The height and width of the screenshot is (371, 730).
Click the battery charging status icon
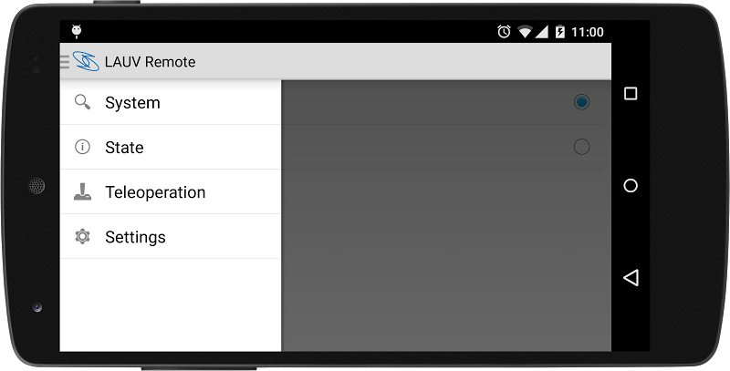tap(560, 32)
